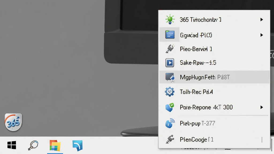This screenshot has width=274, height=154.
Task: Click the play icon beside Sake-Raw
Action: click(x=170, y=63)
